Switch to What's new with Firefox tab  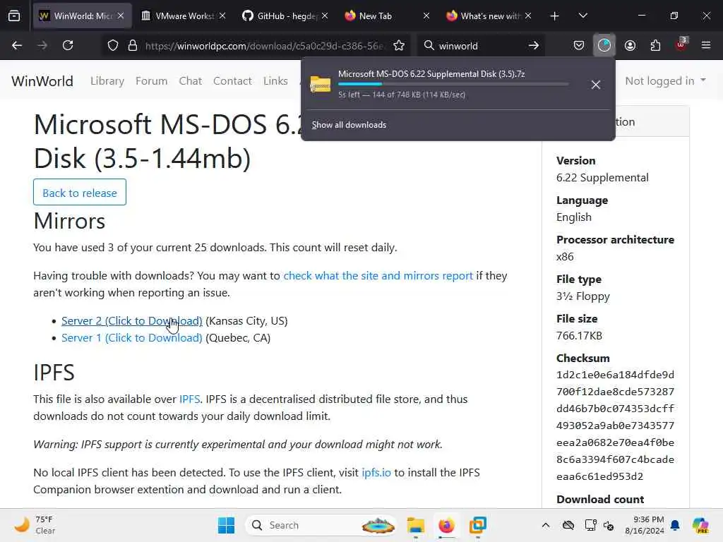tap(489, 16)
